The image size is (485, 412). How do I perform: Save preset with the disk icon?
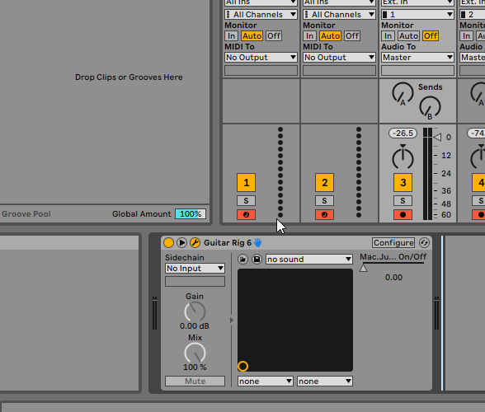click(257, 259)
